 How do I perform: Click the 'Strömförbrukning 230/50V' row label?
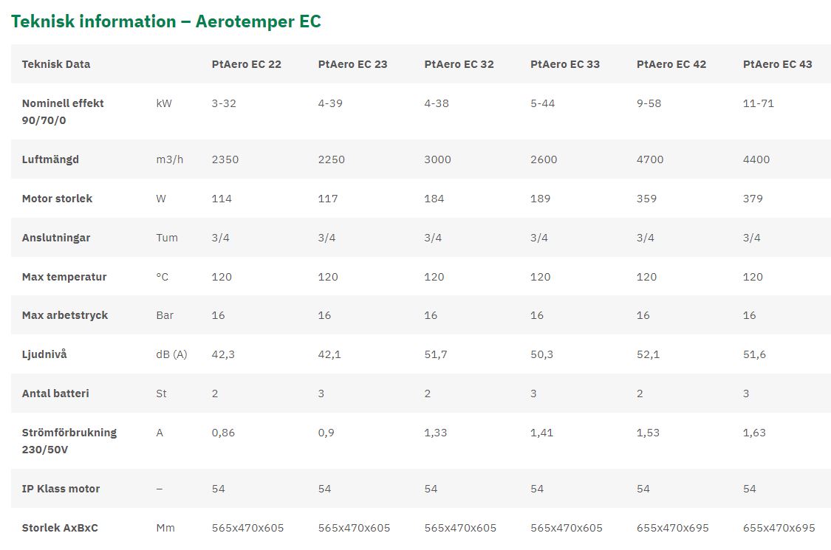[x=69, y=441]
